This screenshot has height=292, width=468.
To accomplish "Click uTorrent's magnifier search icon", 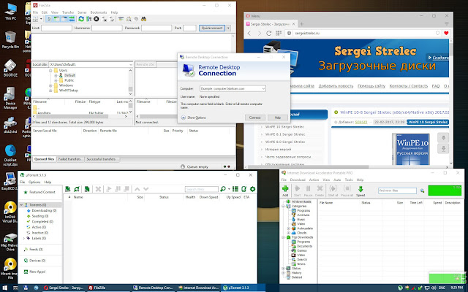I will click(x=222, y=189).
